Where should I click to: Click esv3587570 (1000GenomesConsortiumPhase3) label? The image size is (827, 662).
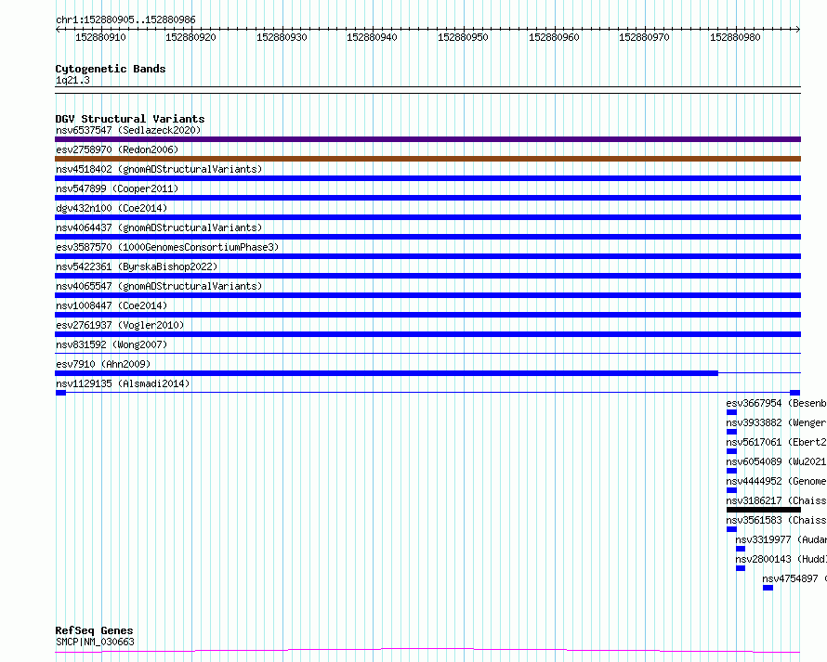click(x=167, y=247)
